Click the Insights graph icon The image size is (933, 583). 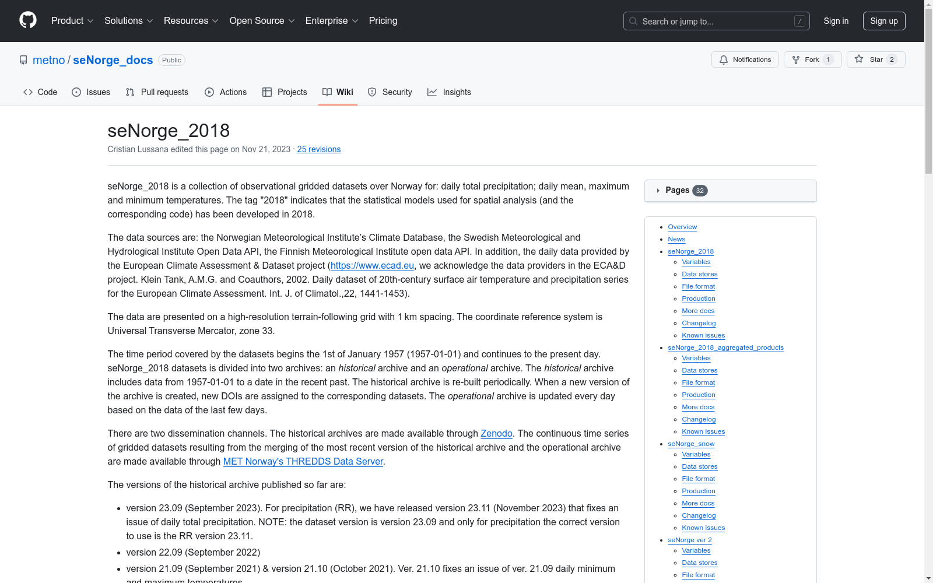(432, 92)
